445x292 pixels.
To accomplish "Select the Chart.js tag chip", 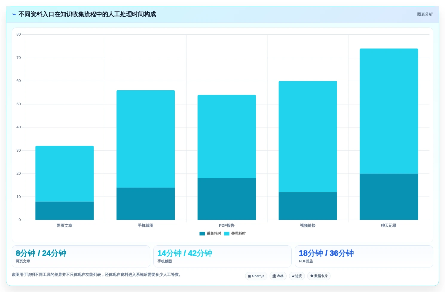I will click(x=256, y=276).
